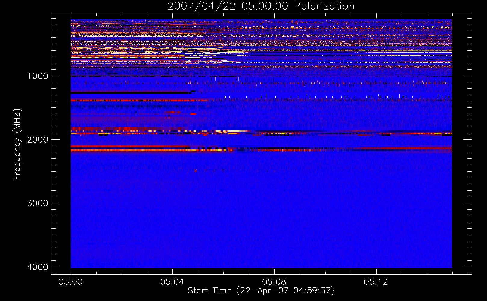Click the 05:08 time tick label
Screen dimensions: 487x301
click(x=274, y=282)
